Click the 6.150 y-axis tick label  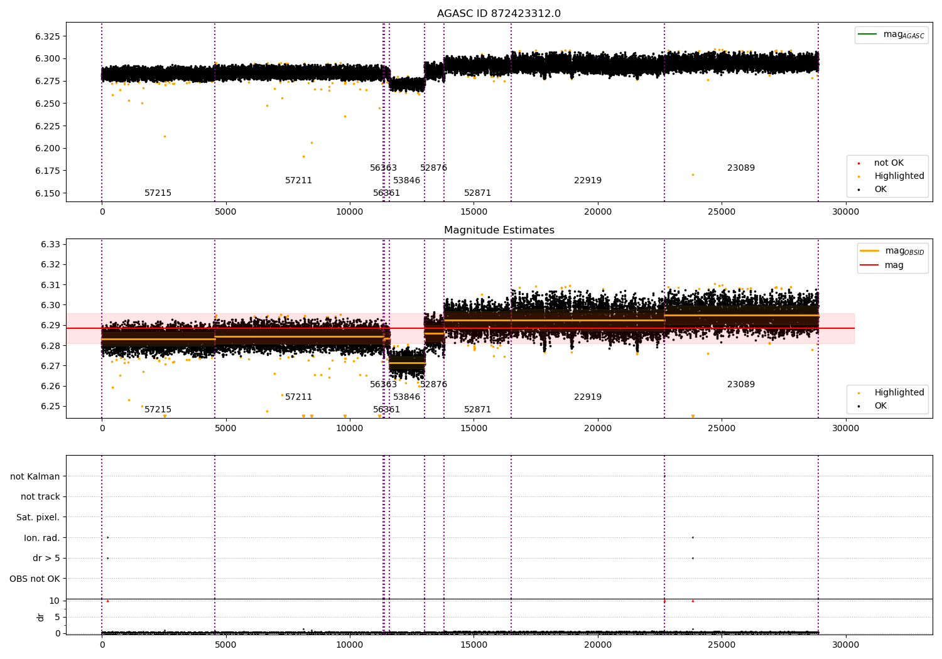[x=48, y=193]
